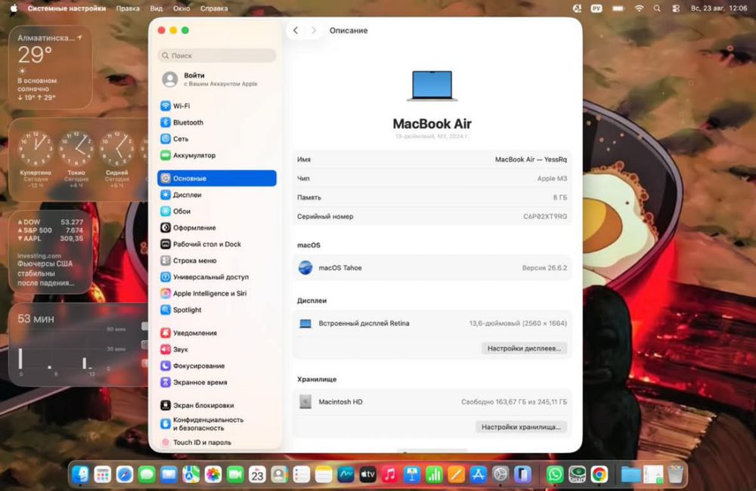Open App Store from the Dock

coord(478,474)
